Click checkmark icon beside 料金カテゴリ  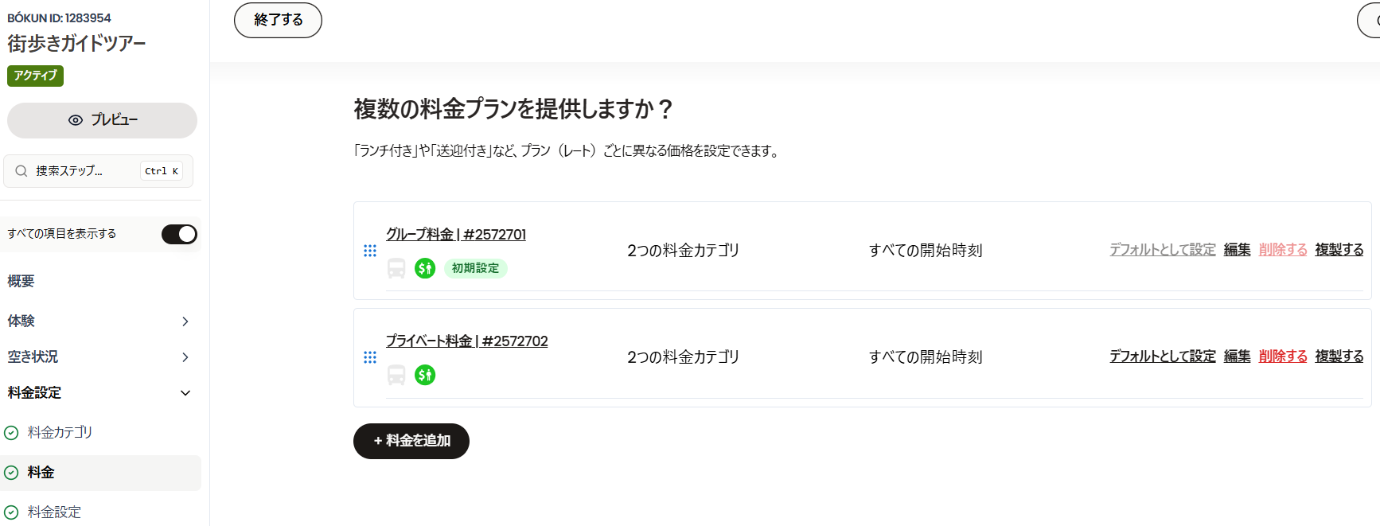point(11,433)
